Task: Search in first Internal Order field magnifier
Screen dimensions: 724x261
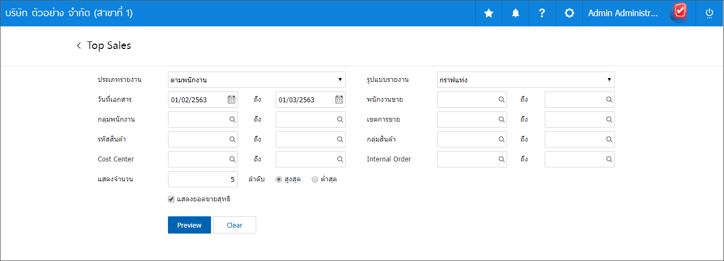Action: [x=501, y=159]
